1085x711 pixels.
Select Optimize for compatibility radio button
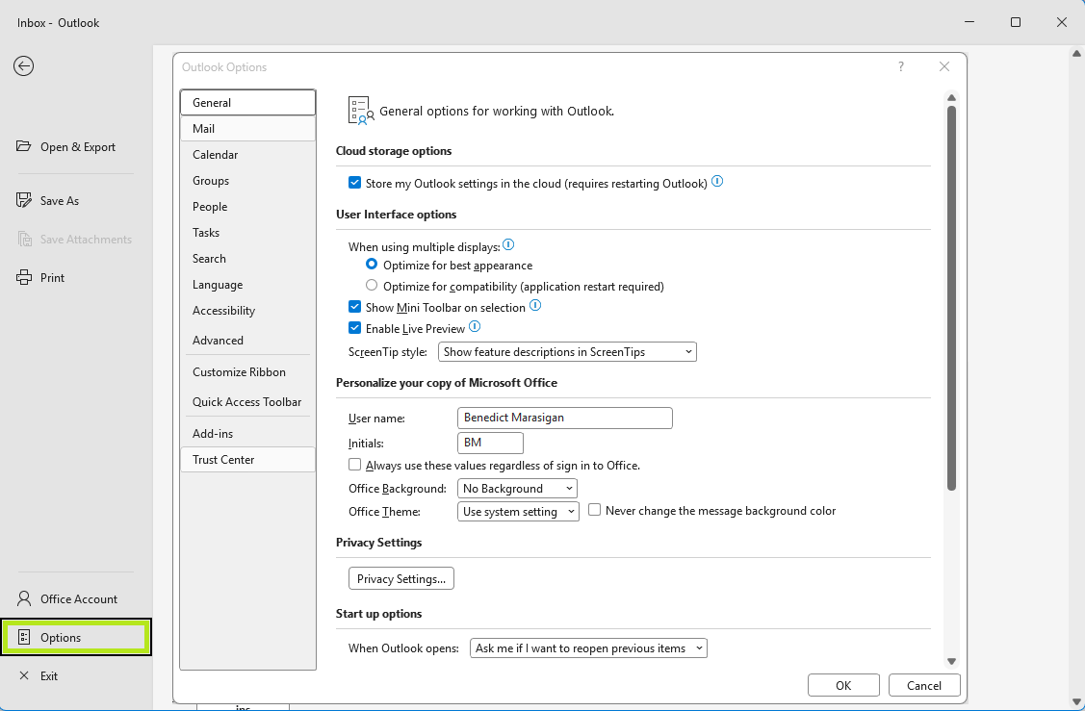[x=372, y=286]
